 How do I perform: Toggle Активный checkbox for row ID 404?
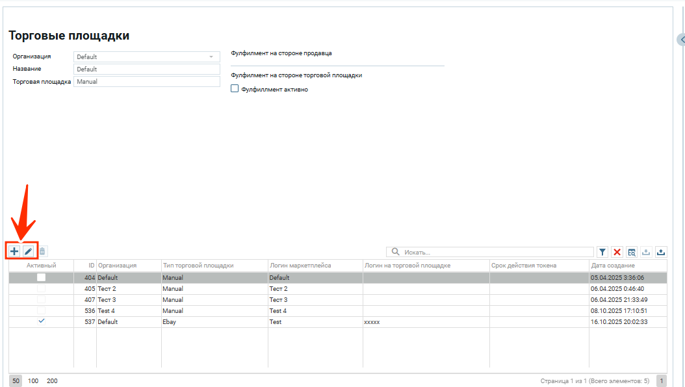(x=41, y=277)
